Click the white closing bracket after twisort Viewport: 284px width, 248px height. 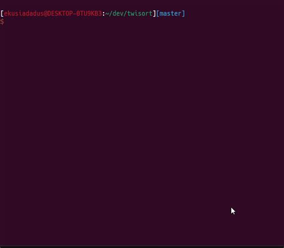pos(154,14)
